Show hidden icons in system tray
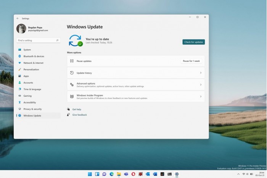The width and height of the screenshot is (267, 178). click(x=238, y=174)
